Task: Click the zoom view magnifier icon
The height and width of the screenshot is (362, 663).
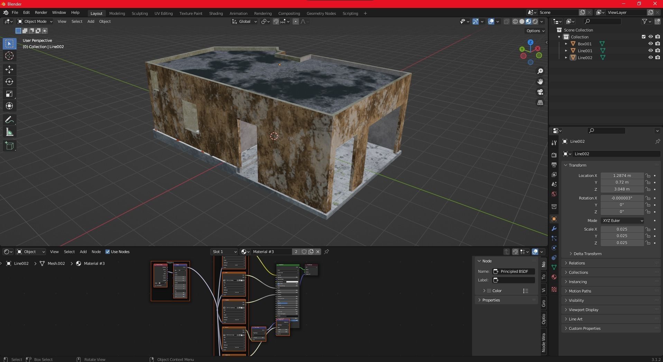Action: coord(540,71)
